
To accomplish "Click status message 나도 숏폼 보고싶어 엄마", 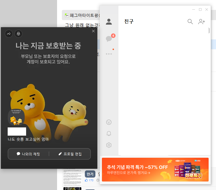I will tap(28, 139).
